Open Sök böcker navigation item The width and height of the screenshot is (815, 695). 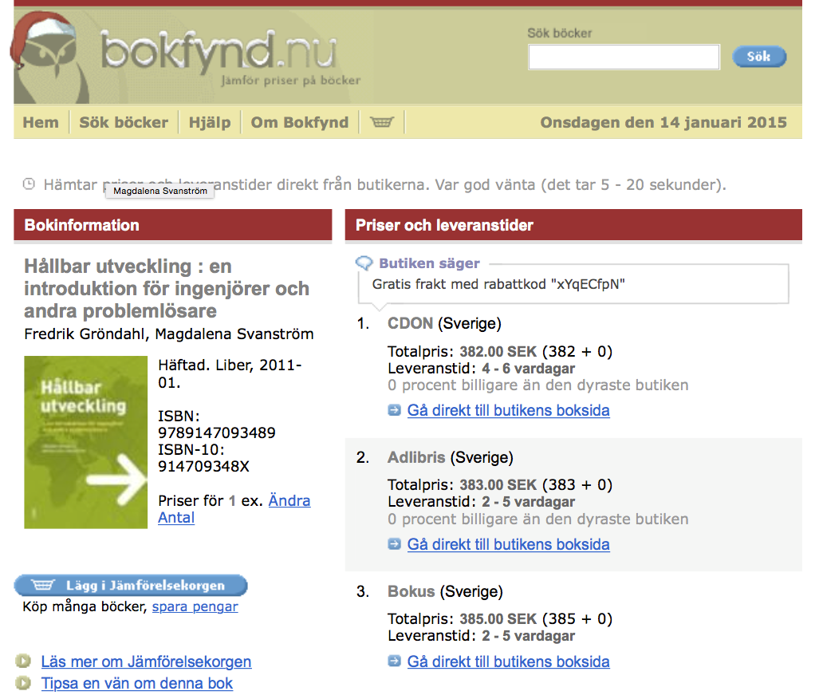[x=124, y=122]
